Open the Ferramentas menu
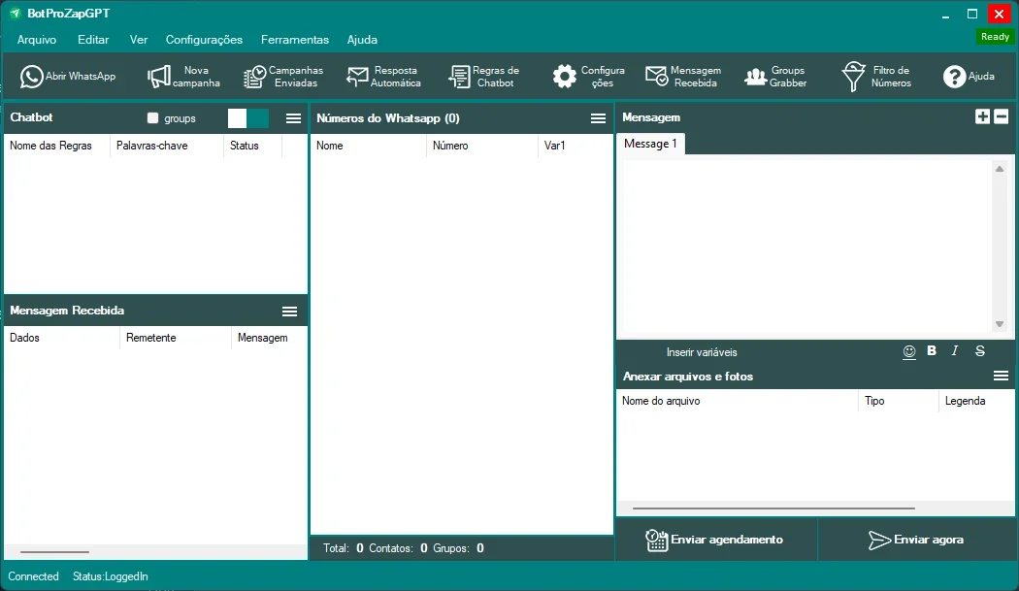The width and height of the screenshot is (1019, 591). 295,40
